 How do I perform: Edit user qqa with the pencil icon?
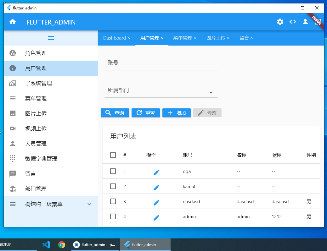click(156, 172)
